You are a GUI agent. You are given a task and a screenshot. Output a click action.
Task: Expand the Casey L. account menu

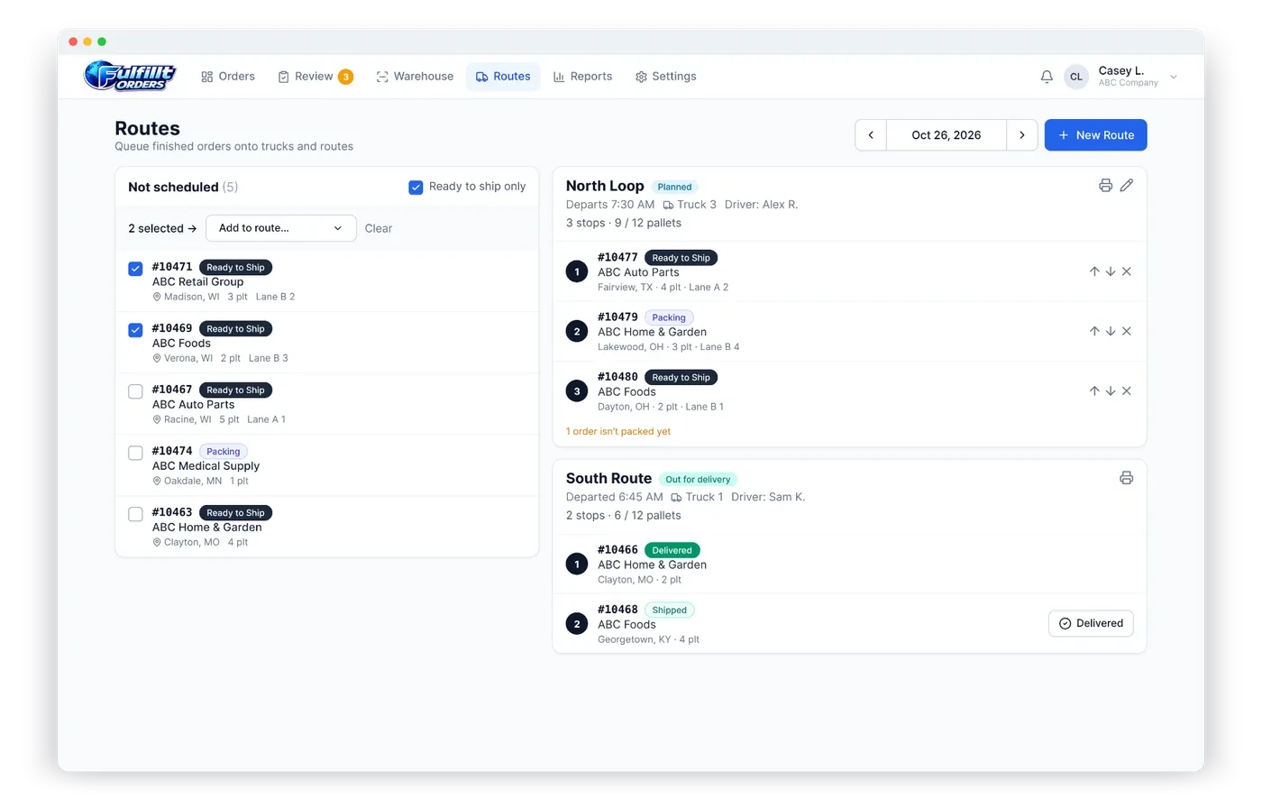1174,77
